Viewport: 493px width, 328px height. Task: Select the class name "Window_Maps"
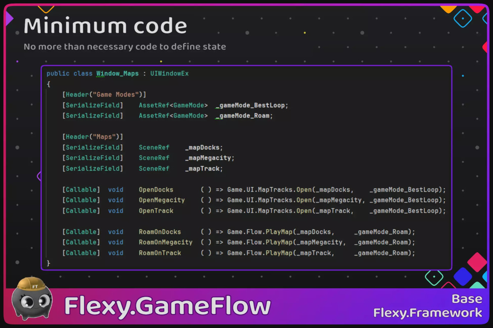click(x=117, y=74)
